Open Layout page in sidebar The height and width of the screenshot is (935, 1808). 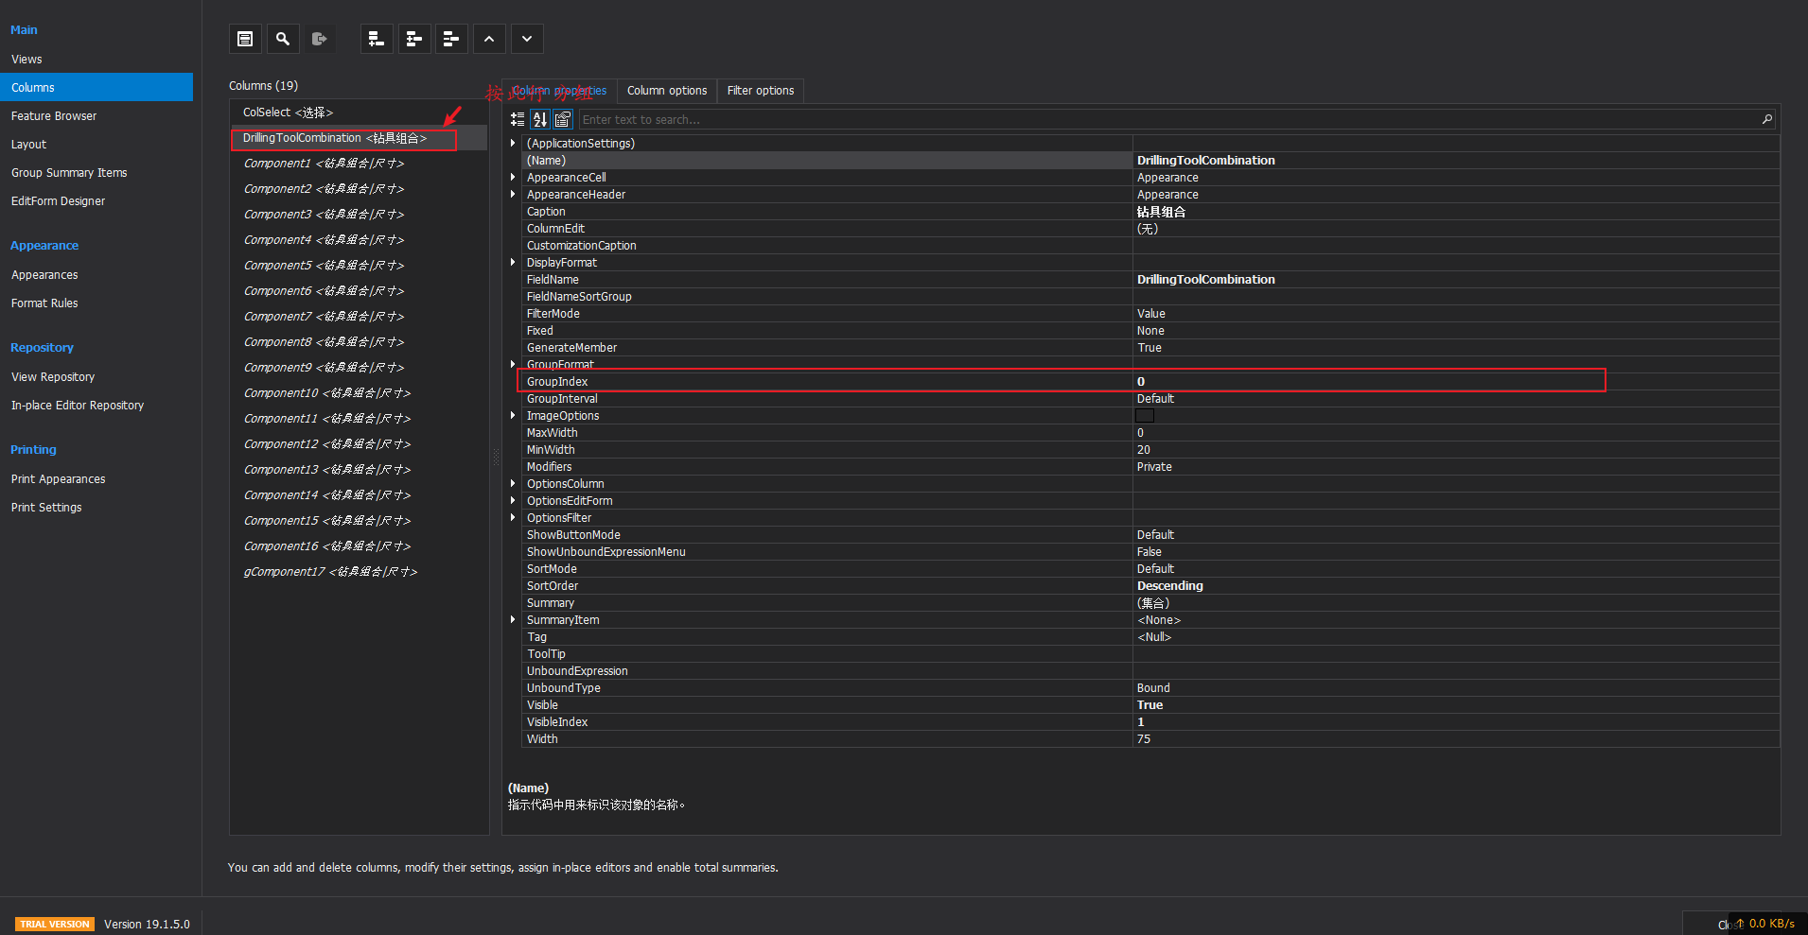[x=28, y=144]
